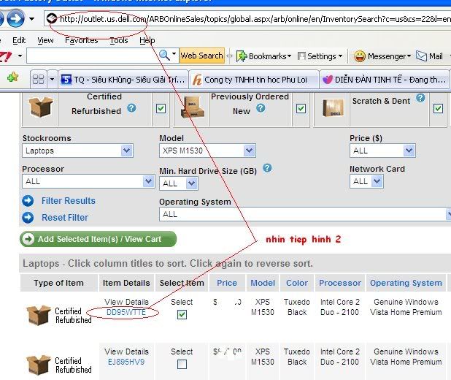The width and height of the screenshot is (451, 380).
Task: Open the navigation history dropdown arrow
Action: (x=31, y=19)
